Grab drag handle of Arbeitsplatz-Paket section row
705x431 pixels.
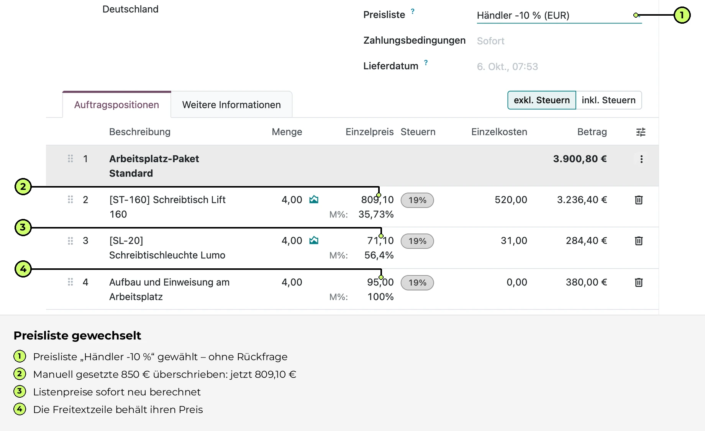pyautogui.click(x=70, y=158)
